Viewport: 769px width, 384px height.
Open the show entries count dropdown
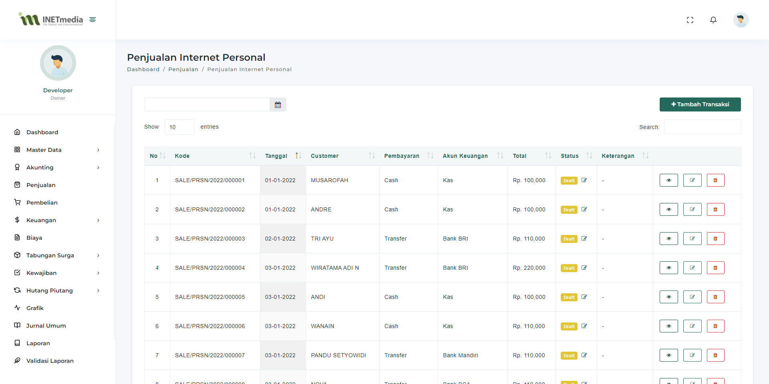179,127
